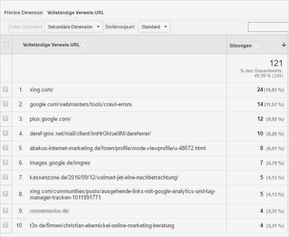Open help icon beside Vollständige Verweis-URL header

click(x=85, y=45)
